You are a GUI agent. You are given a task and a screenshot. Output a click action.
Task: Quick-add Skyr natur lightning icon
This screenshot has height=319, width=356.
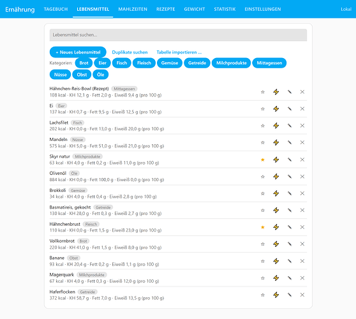click(276, 159)
